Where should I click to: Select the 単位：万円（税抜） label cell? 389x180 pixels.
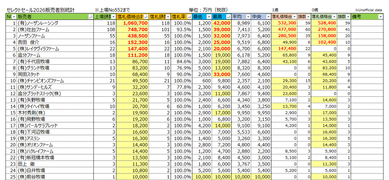click(x=208, y=10)
